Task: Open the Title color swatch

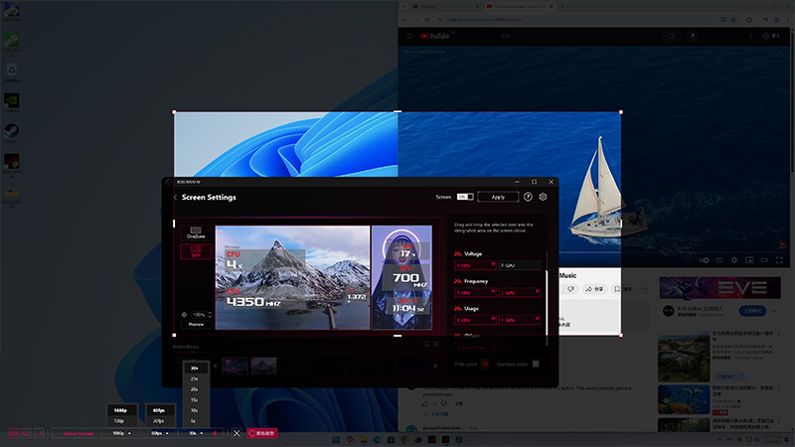Action: [485, 364]
